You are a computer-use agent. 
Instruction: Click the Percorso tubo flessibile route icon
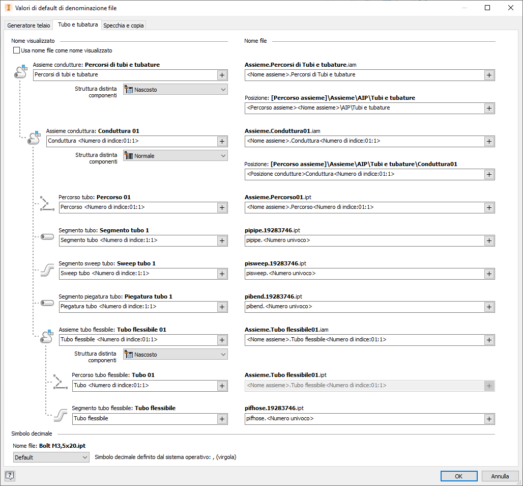[60, 382]
